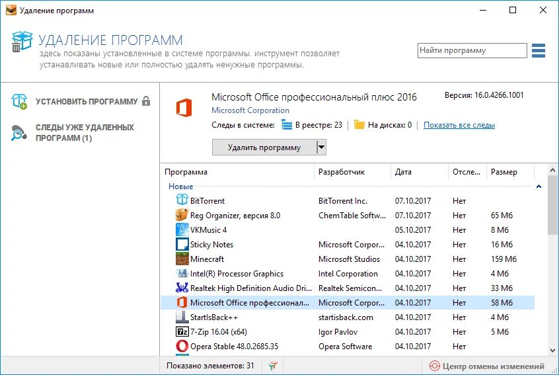
Task: Click the Microsoft Office logo in header
Action: tap(184, 107)
